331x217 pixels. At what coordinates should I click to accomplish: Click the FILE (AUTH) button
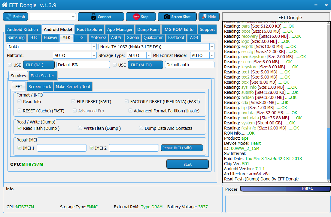pyautogui.click(x=145, y=65)
